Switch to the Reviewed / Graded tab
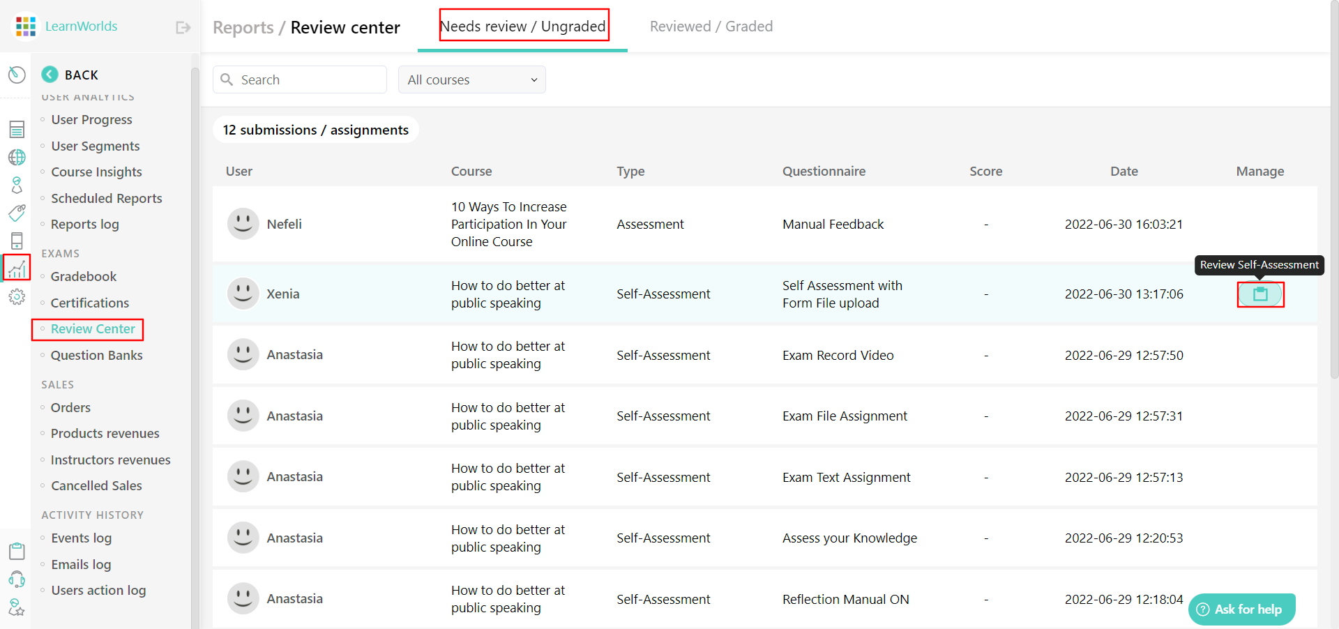The width and height of the screenshot is (1339, 629). 711,26
